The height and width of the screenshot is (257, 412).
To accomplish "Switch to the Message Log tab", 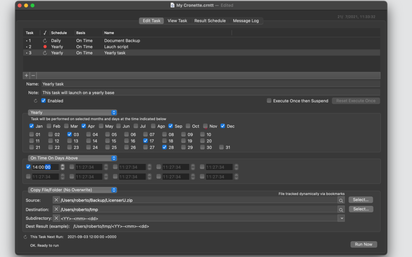I will [246, 21].
